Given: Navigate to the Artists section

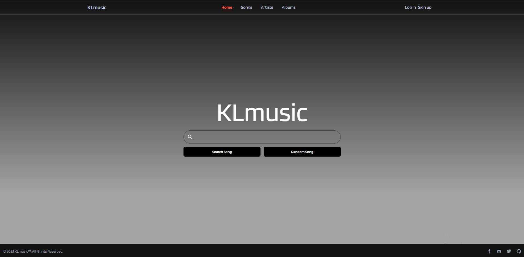Looking at the screenshot, I should pyautogui.click(x=267, y=7).
